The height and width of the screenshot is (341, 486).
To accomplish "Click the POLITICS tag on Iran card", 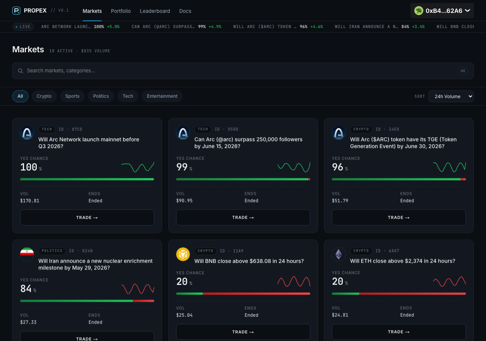I will pos(52,251).
